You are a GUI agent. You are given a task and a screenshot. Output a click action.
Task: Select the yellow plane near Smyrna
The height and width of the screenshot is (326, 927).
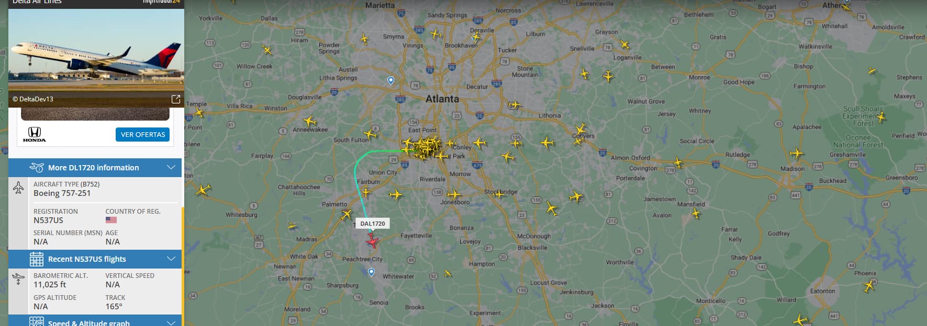[364, 39]
